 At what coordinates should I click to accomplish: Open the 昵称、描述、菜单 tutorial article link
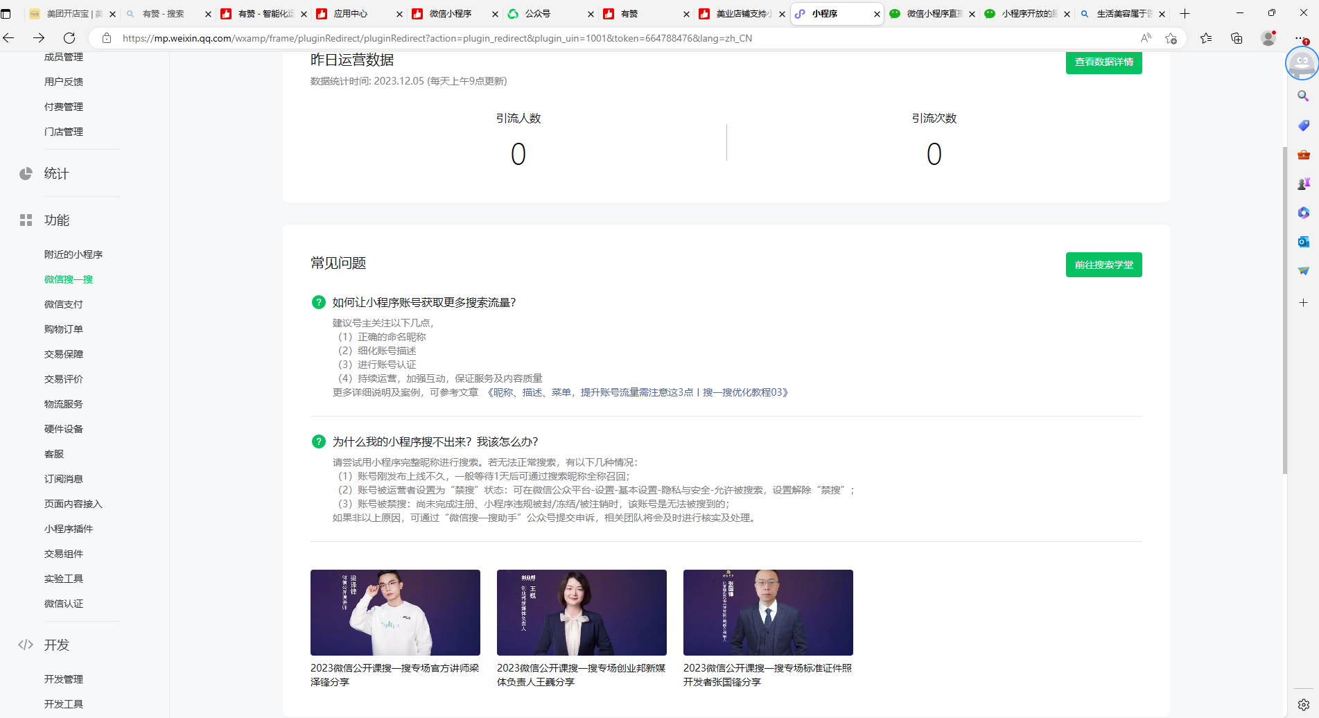638,392
